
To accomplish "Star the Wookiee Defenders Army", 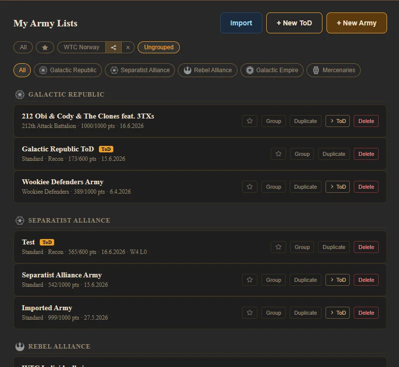I will pos(249,187).
